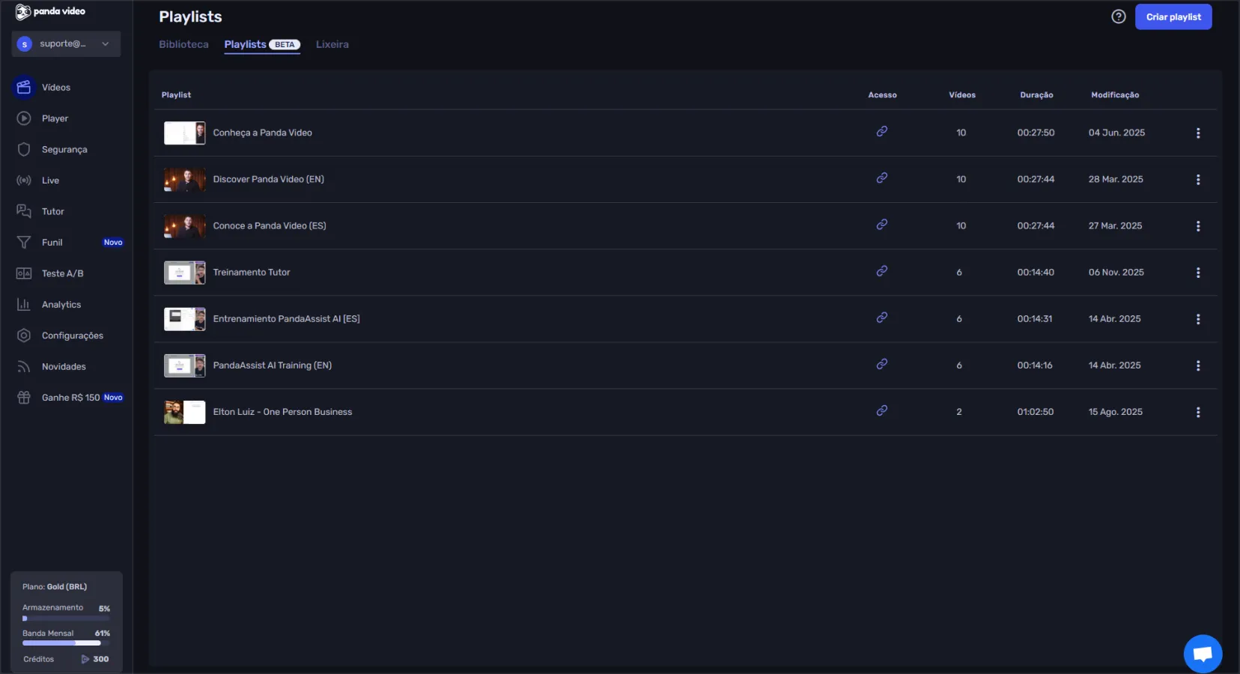The height and width of the screenshot is (674, 1240).
Task: Click the Ganhe R$ 150 gift icon
Action: pyautogui.click(x=24, y=398)
